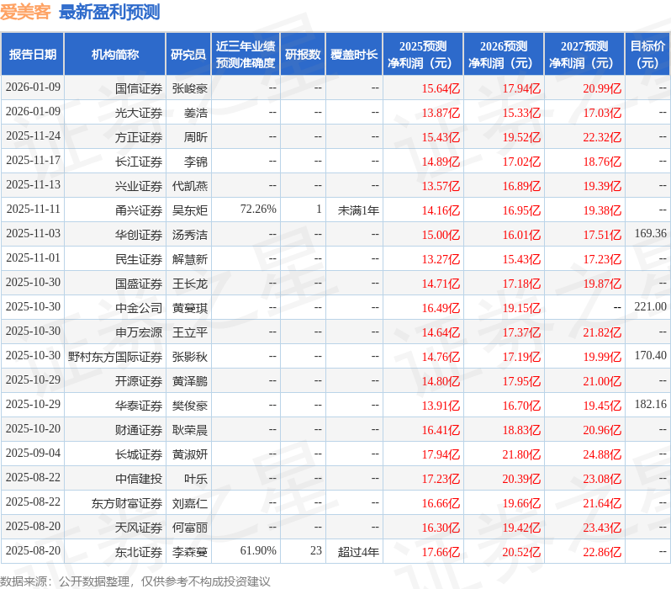Click 野村东方国际证券 institution cell
671x589 pixels.
(x=115, y=358)
